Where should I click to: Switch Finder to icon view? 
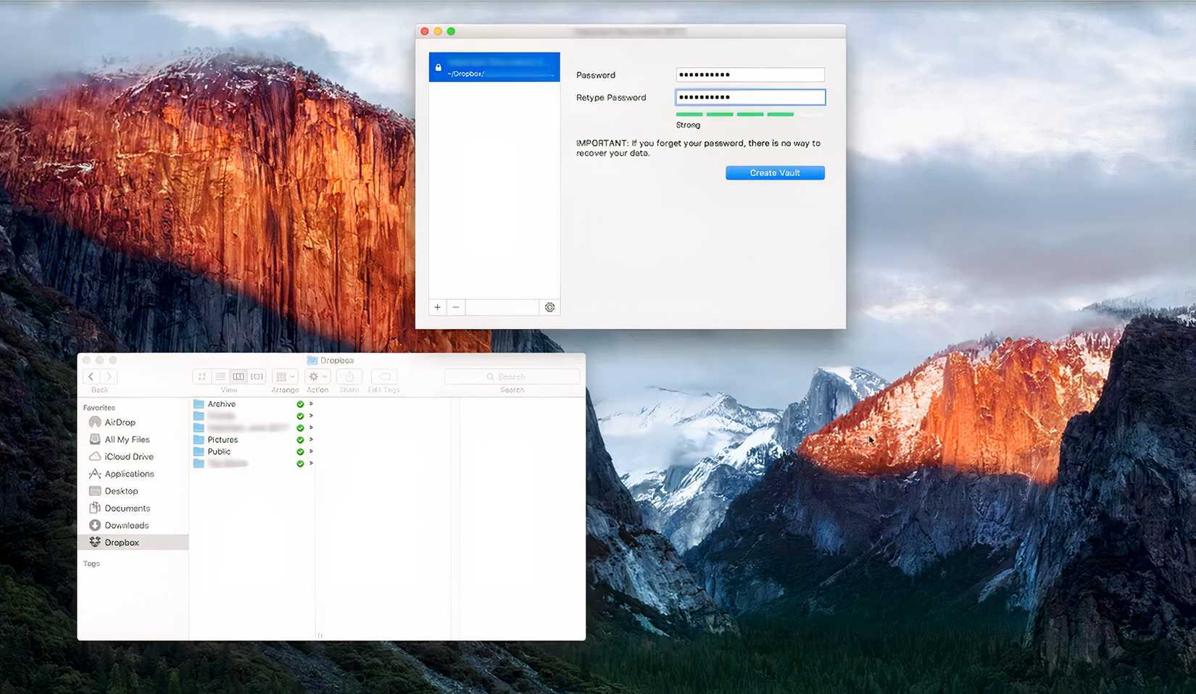coord(202,376)
